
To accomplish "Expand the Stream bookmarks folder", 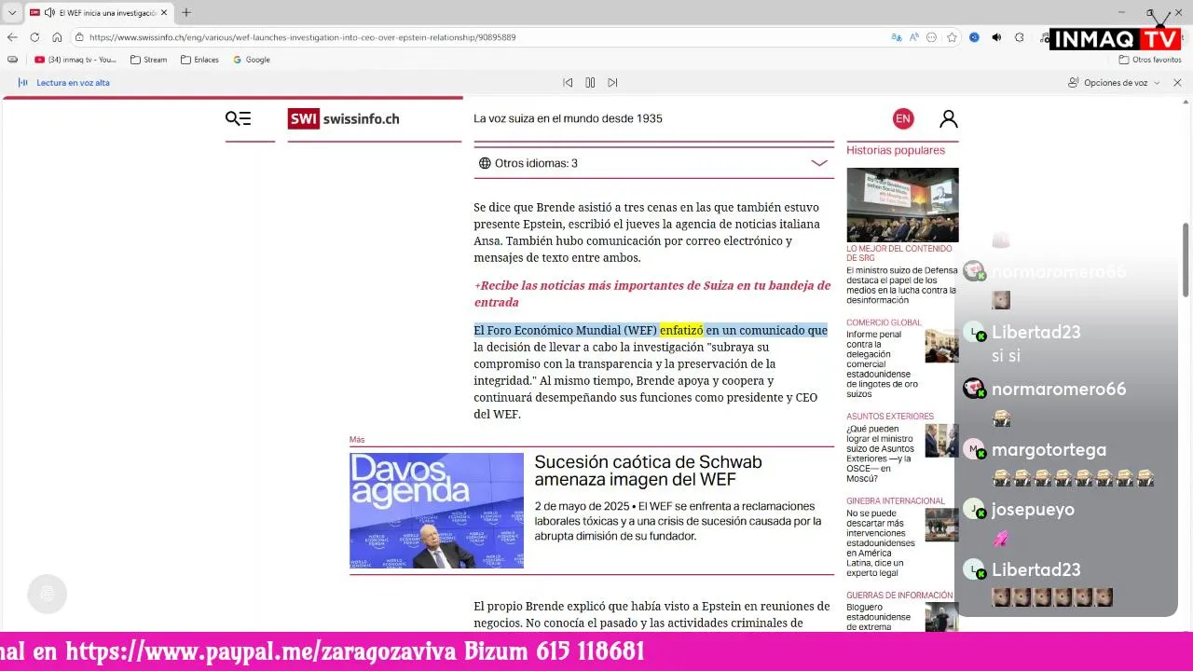I will coord(149,60).
